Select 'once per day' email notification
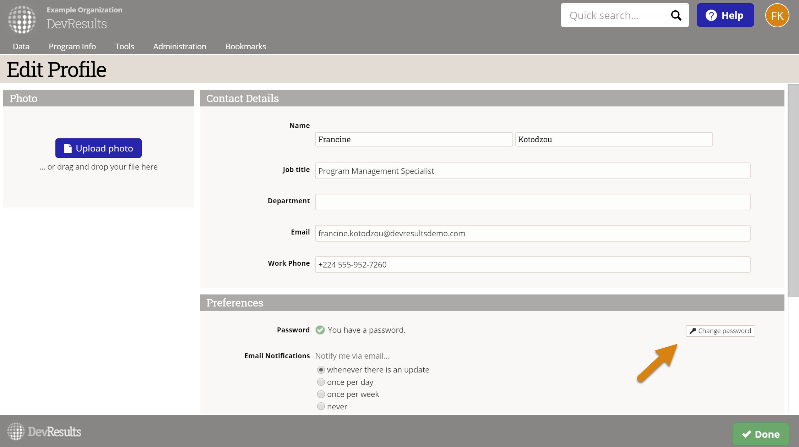 321,382
